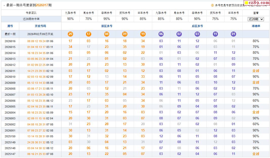Click purple ball 06 in latest-period row
270x158 pixels.
[161, 34]
